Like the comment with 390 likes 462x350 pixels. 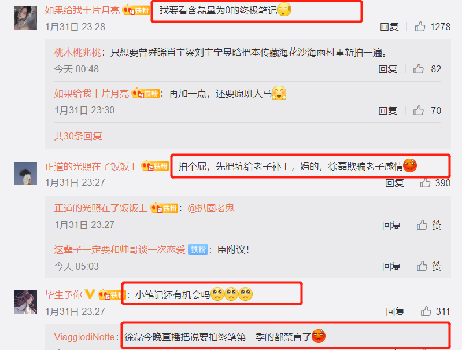pos(425,183)
